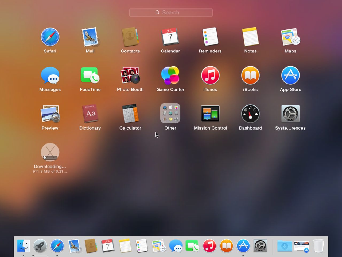Open the Dashboard app
The height and width of the screenshot is (257, 342).
click(250, 114)
